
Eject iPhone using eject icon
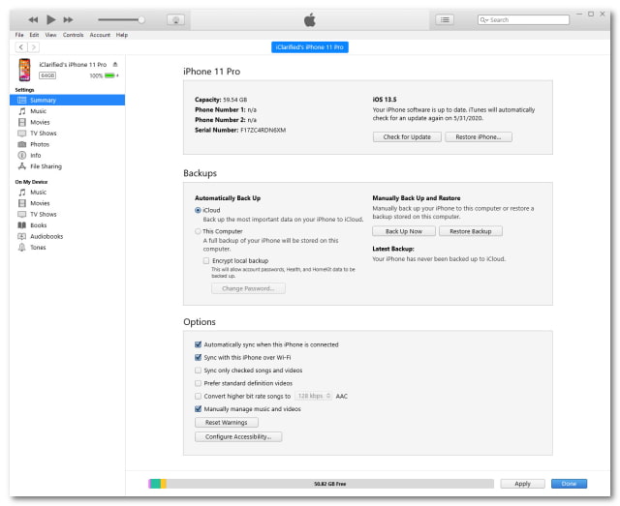[x=115, y=65]
